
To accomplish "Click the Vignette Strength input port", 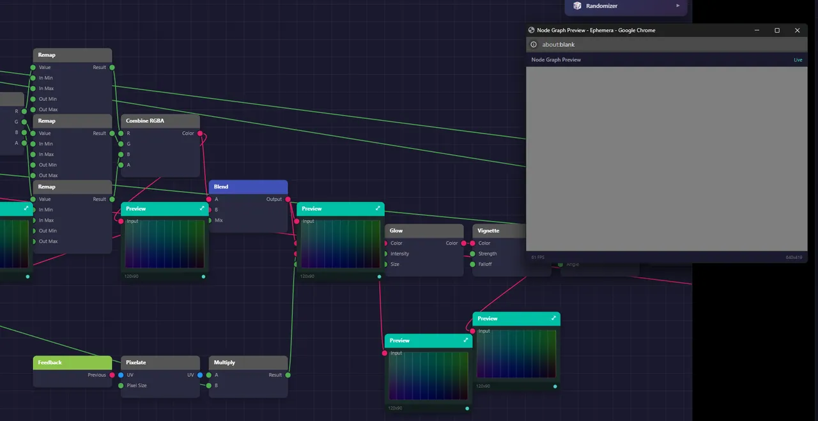I will coord(473,254).
